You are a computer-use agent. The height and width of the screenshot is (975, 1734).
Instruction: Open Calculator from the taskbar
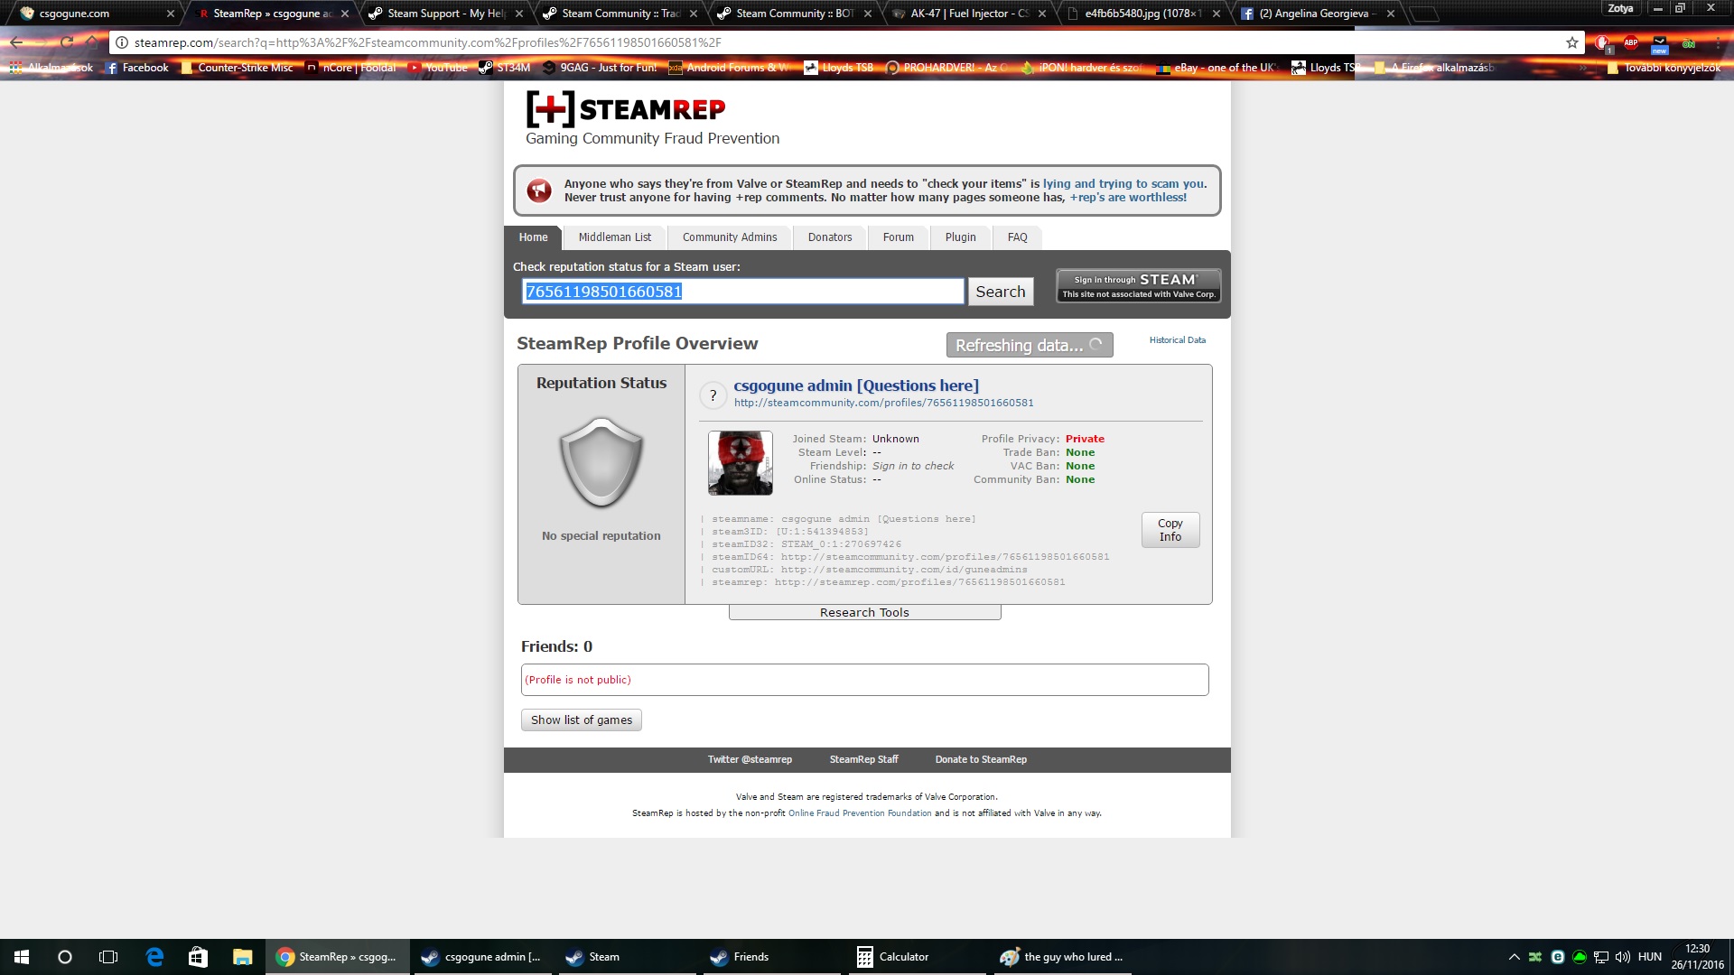point(892,957)
